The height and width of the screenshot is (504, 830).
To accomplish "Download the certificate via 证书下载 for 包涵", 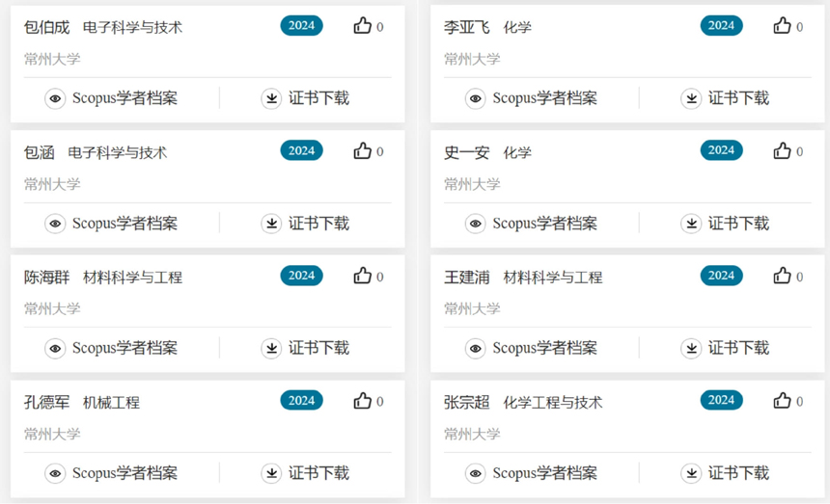I will pos(318,224).
